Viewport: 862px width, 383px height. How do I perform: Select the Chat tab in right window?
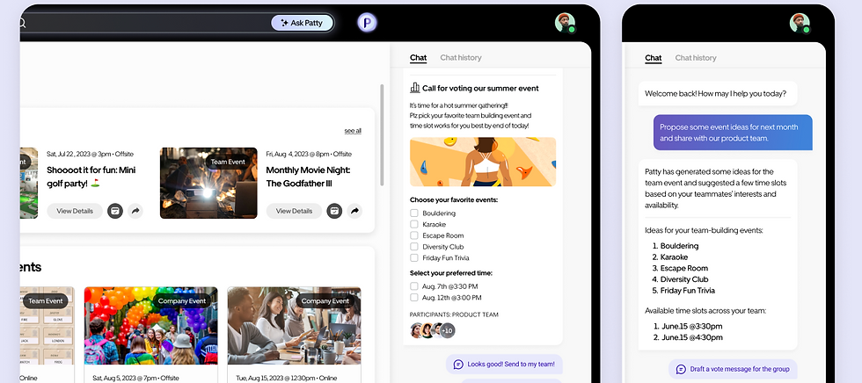pos(653,58)
